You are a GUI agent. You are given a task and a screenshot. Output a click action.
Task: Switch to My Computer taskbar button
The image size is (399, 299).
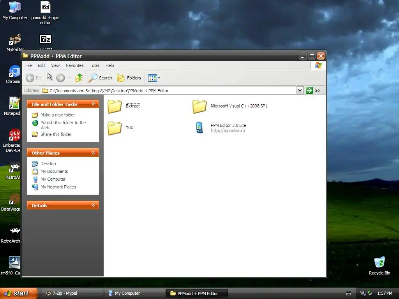point(134,293)
